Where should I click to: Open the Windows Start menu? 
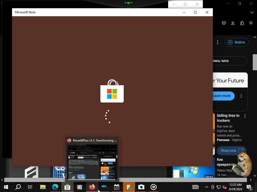click(6, 187)
